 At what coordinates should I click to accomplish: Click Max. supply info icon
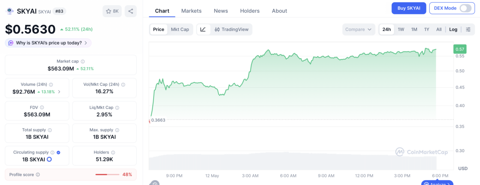tap(117, 130)
